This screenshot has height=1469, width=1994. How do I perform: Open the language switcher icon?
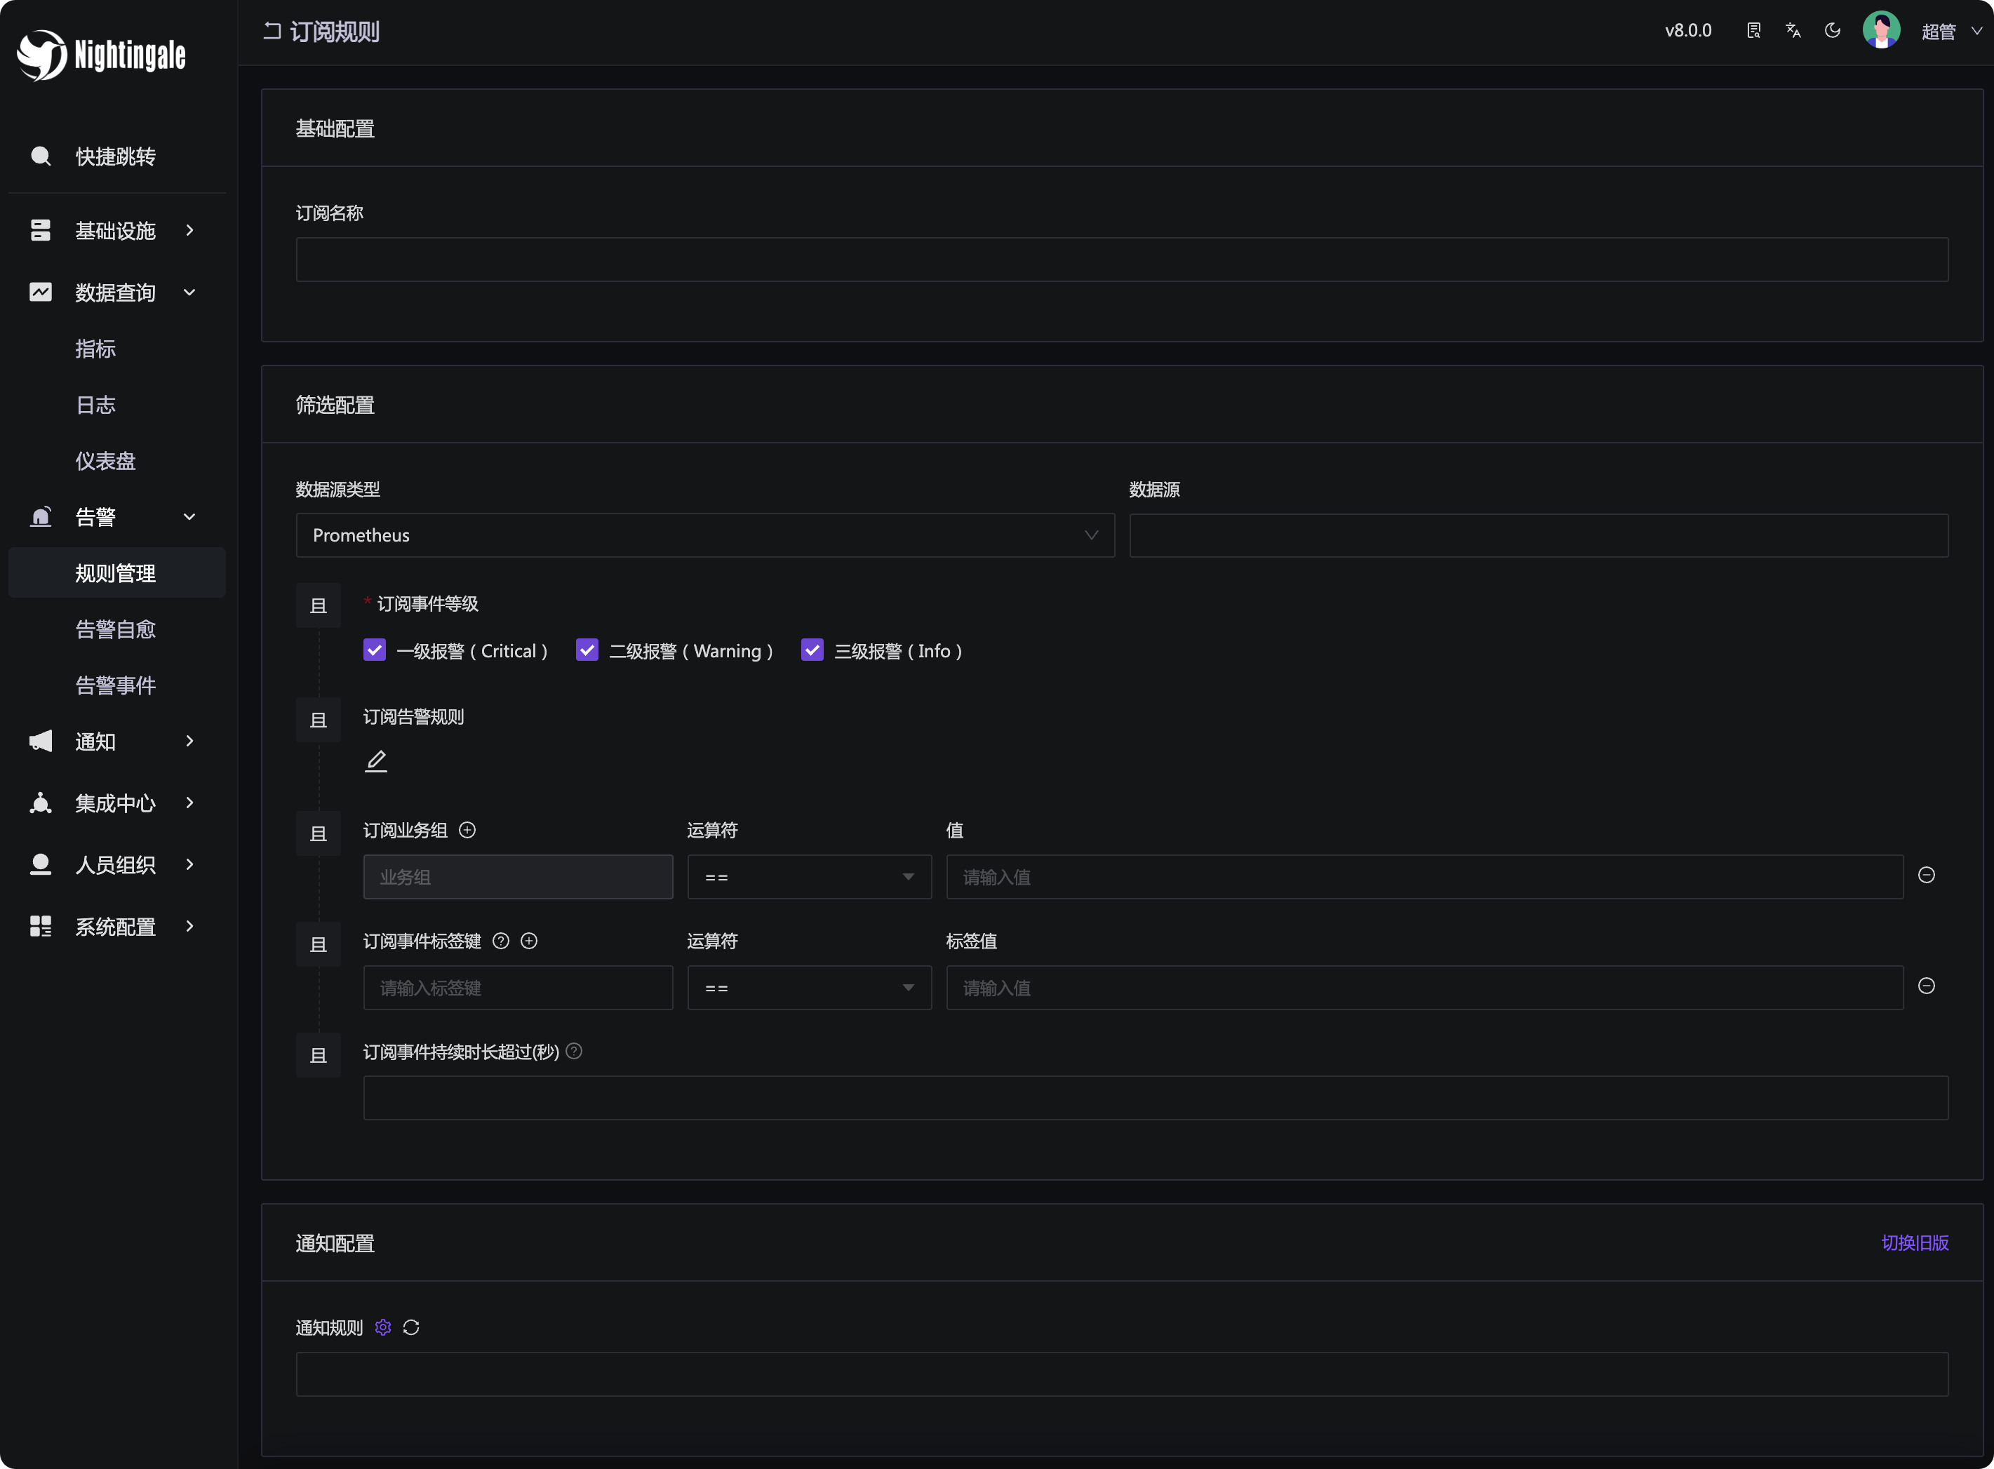(1793, 31)
